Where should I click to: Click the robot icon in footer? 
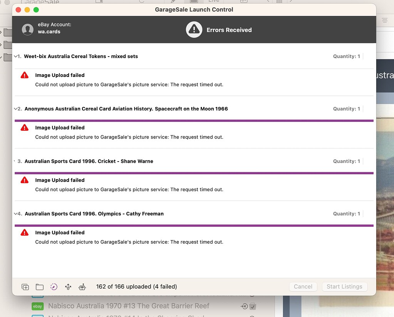[82, 287]
